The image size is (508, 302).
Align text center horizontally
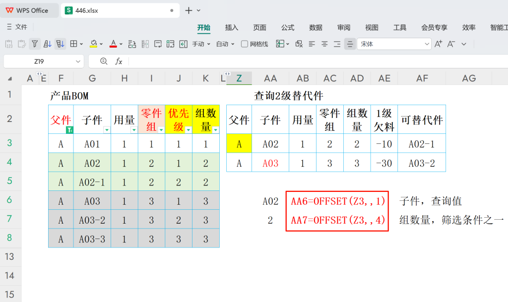coord(324,44)
